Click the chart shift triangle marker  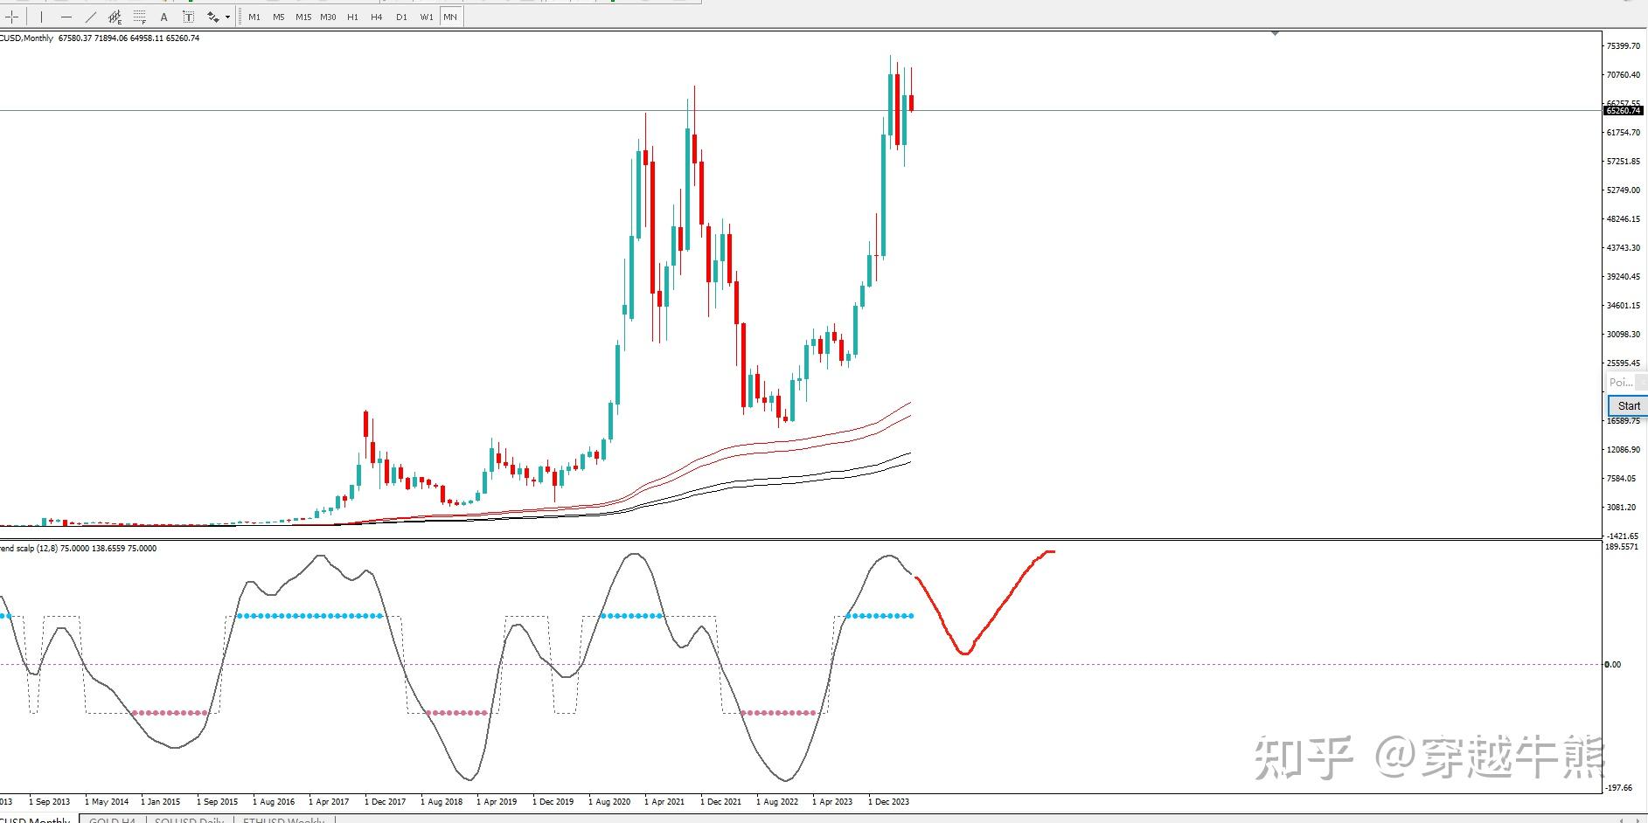(1275, 33)
